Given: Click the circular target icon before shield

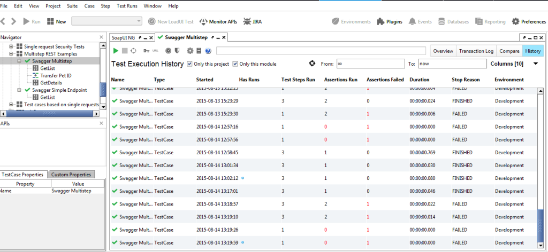Looking at the screenshot, I should [x=168, y=51].
